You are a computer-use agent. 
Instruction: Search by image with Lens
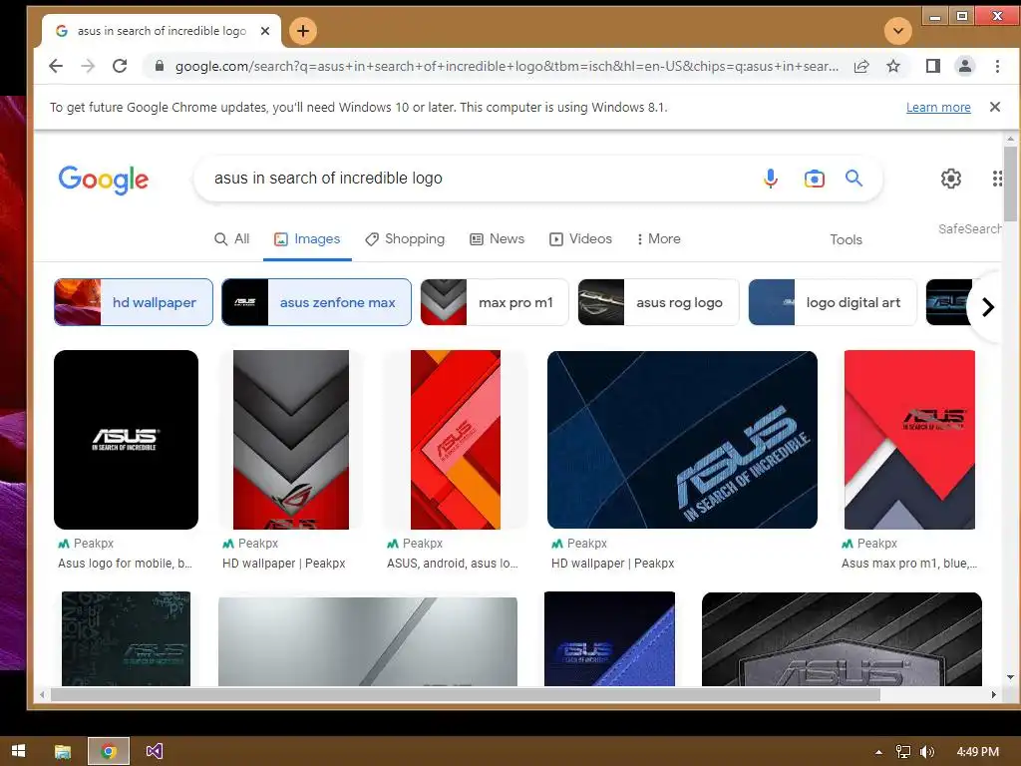point(814,178)
